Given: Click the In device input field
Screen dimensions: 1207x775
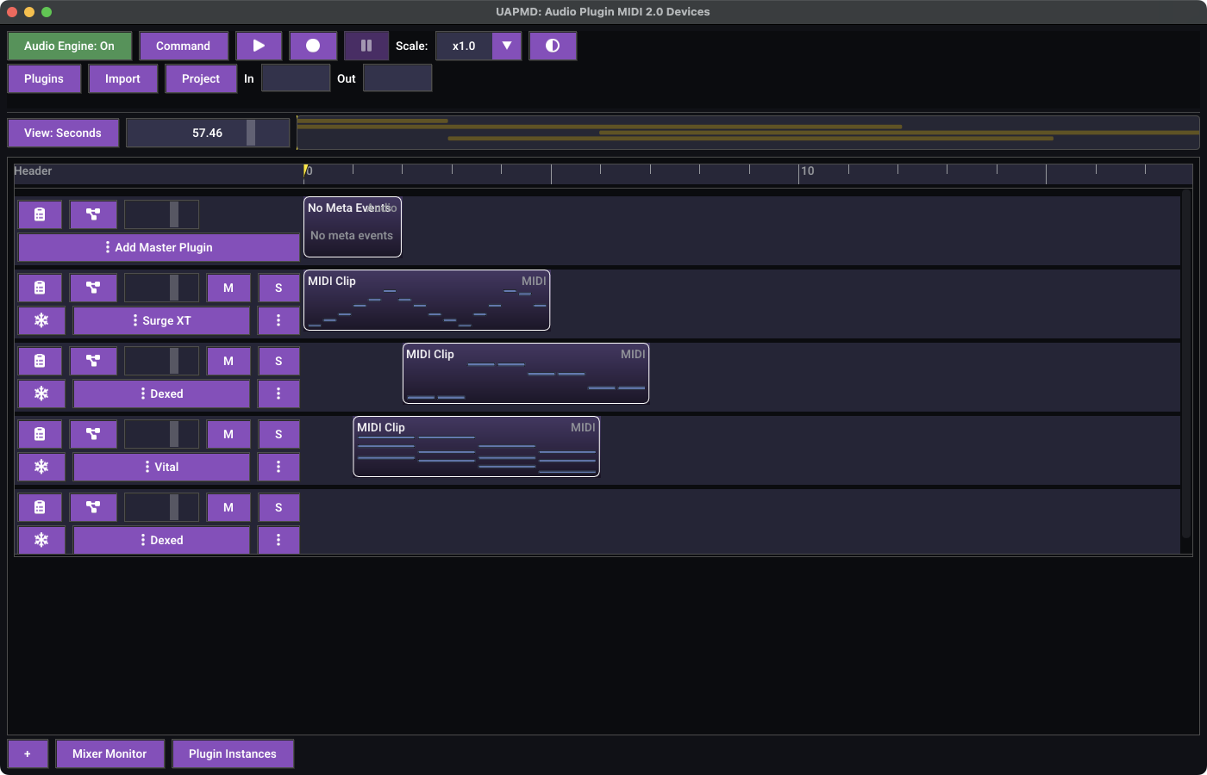Looking at the screenshot, I should [296, 78].
